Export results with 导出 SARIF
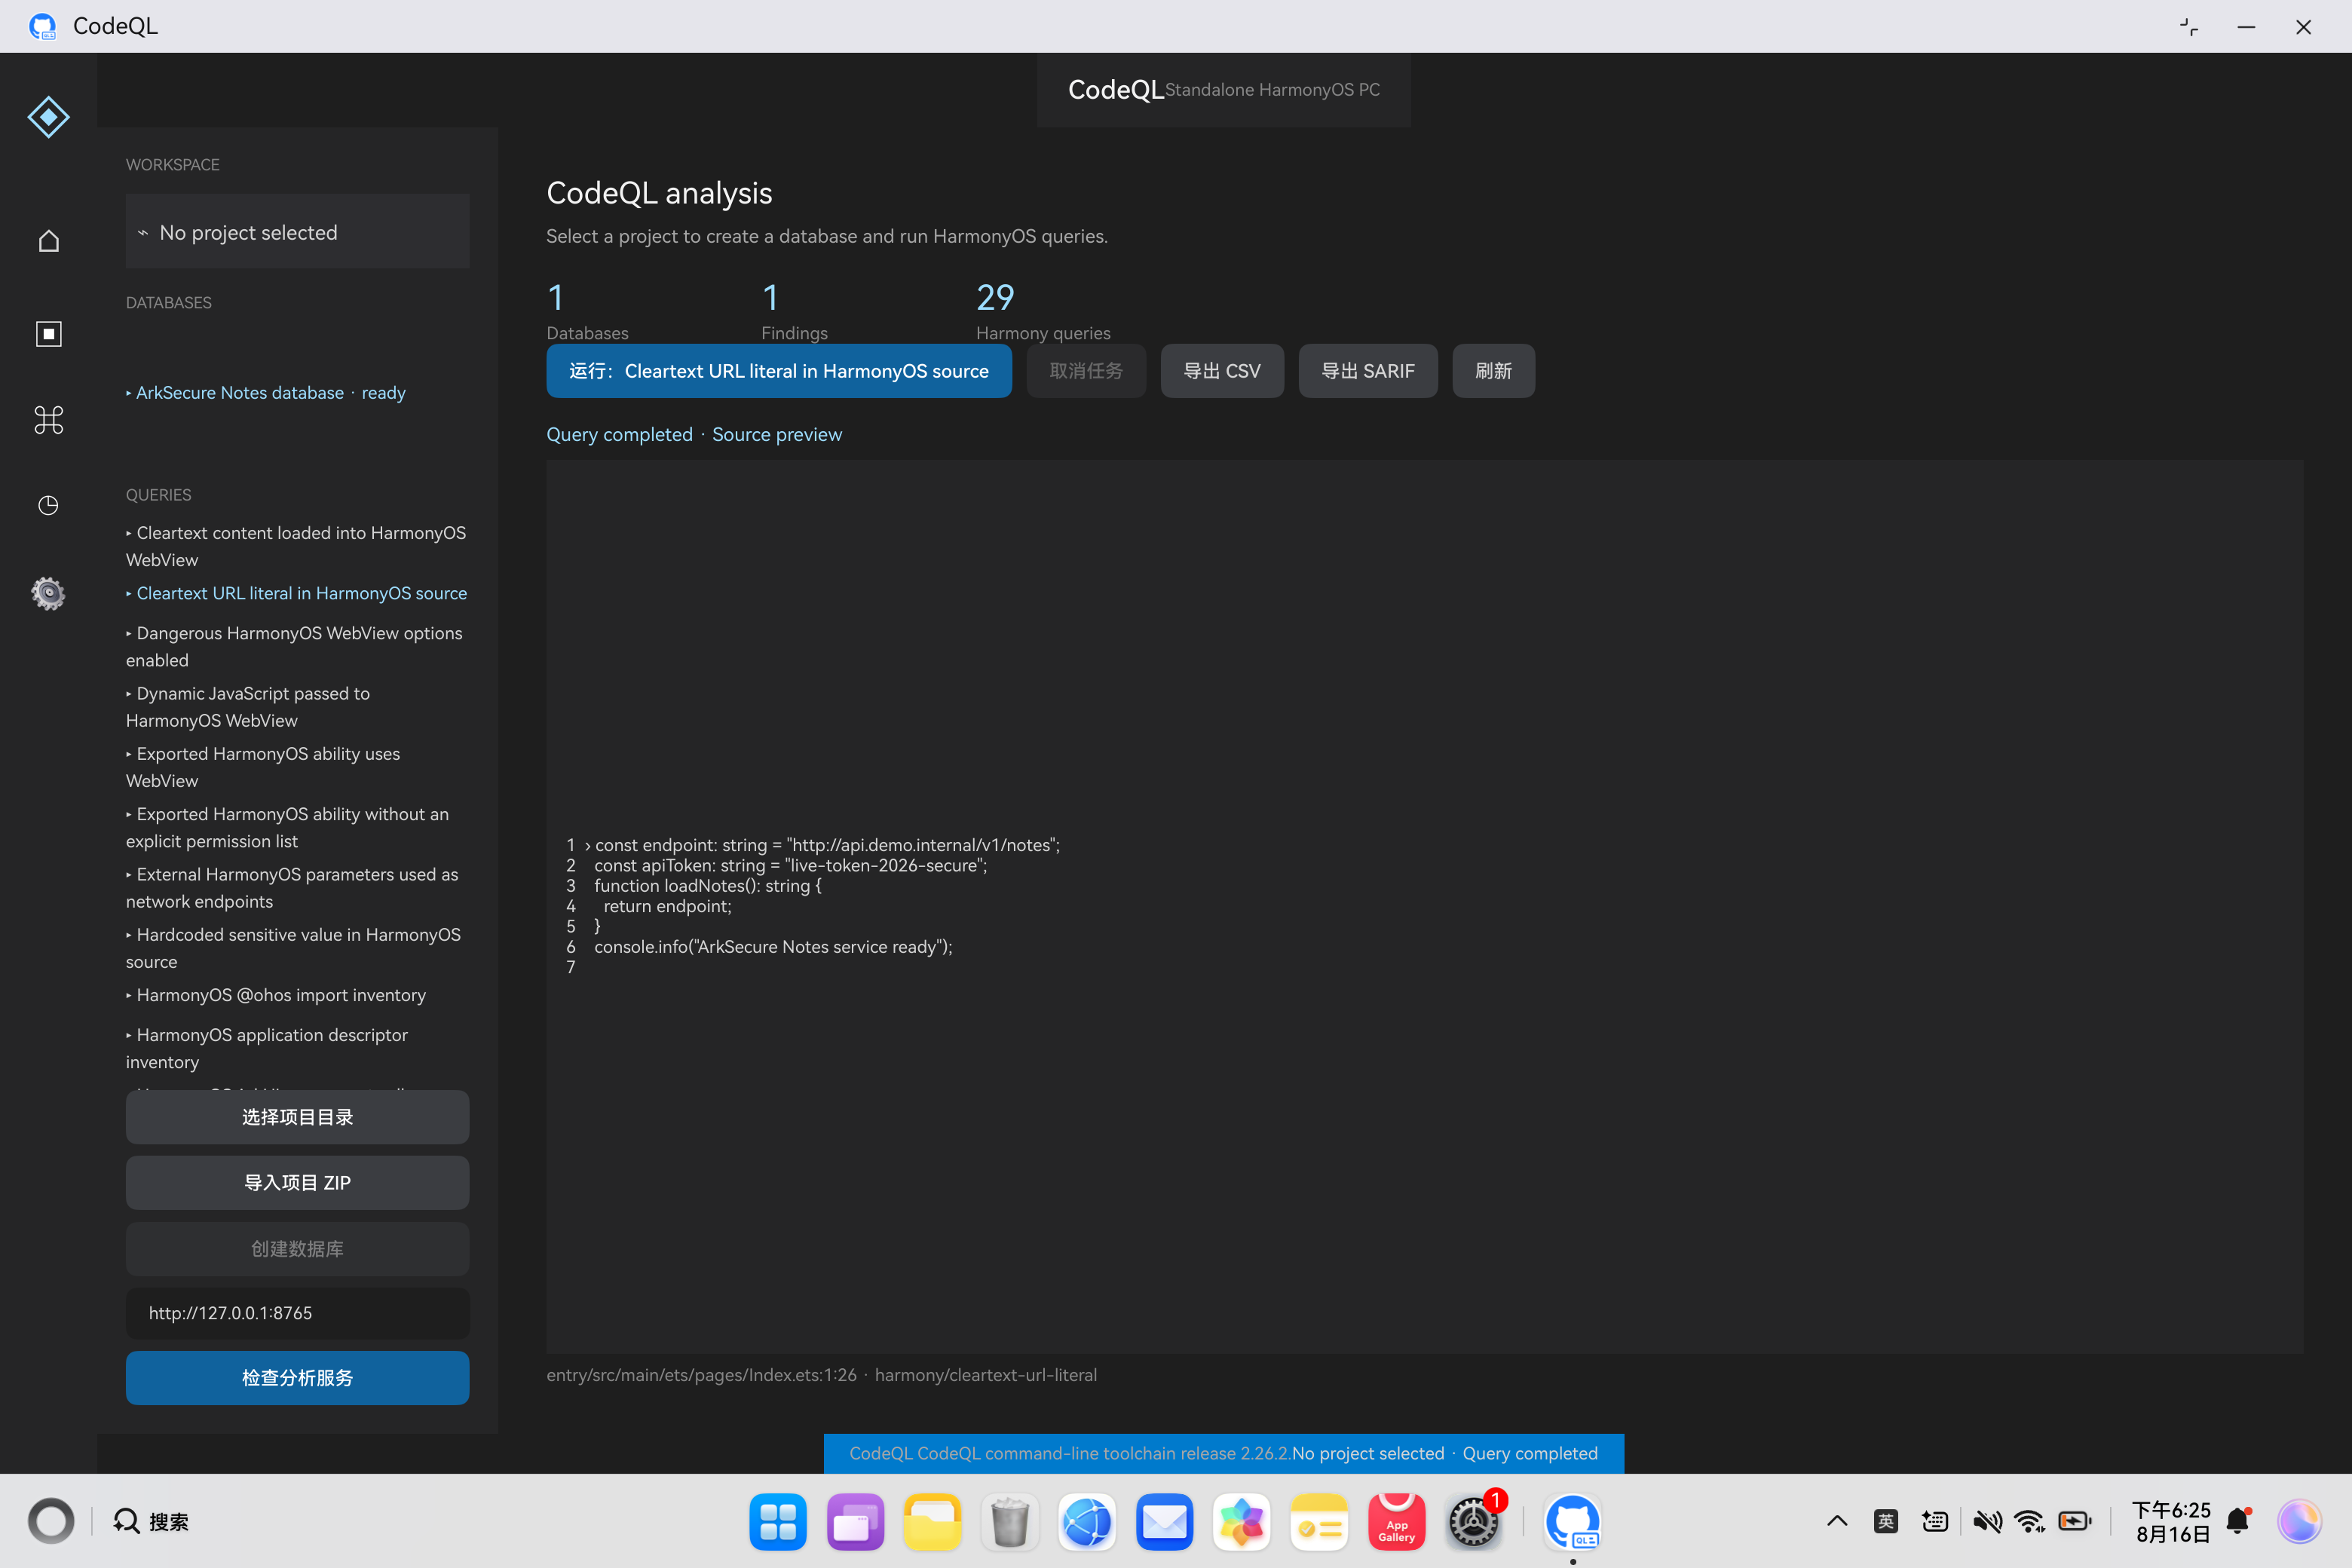The height and width of the screenshot is (1568, 2352). click(1368, 371)
